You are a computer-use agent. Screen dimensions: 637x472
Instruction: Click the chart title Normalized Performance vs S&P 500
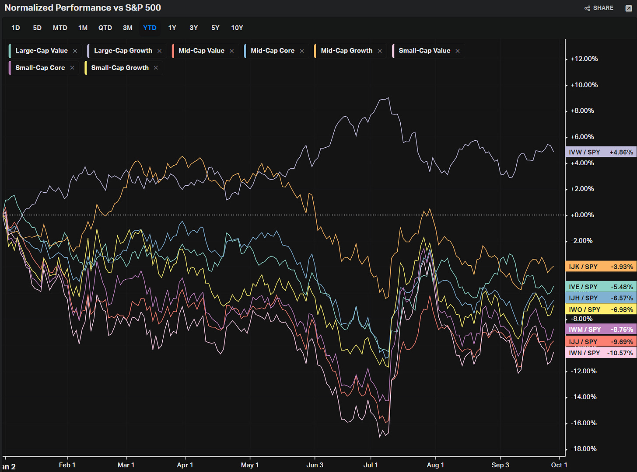(83, 8)
